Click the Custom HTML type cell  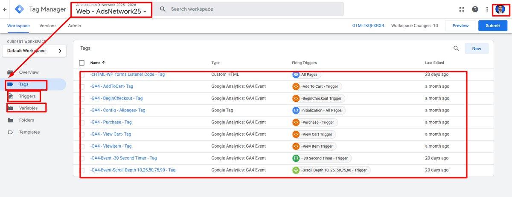(x=225, y=74)
